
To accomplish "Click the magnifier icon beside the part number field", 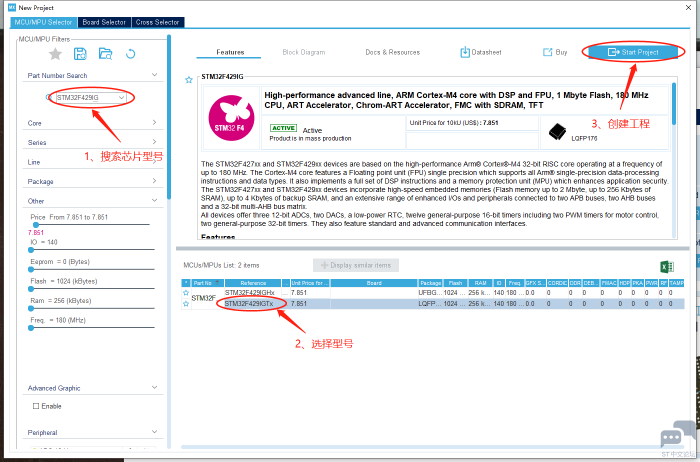I will (49, 97).
